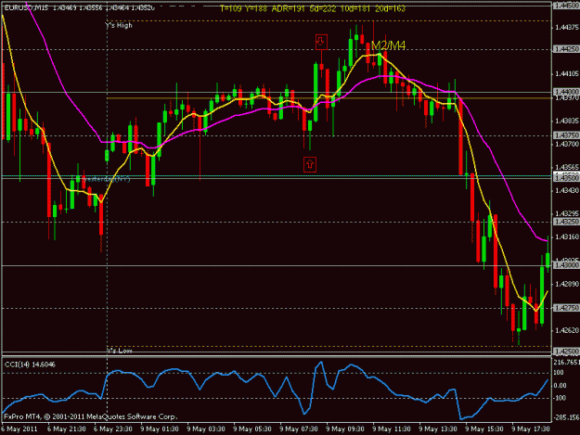Click the CCI scale value 216.7651
Screen dimensions: 580x435
(566, 363)
